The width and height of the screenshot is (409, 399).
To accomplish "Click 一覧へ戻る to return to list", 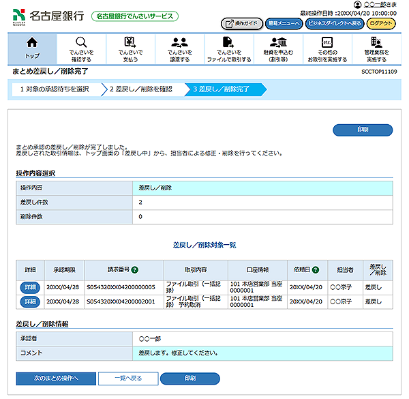I will [x=127, y=378].
